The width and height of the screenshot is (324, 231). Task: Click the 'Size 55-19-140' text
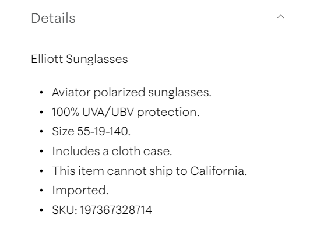(x=91, y=131)
